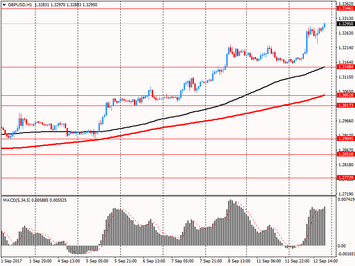Open the chart menu triangle beside GBPUSD,H1
Screen dimensions: 355x266
pyautogui.click(x=4, y=5)
